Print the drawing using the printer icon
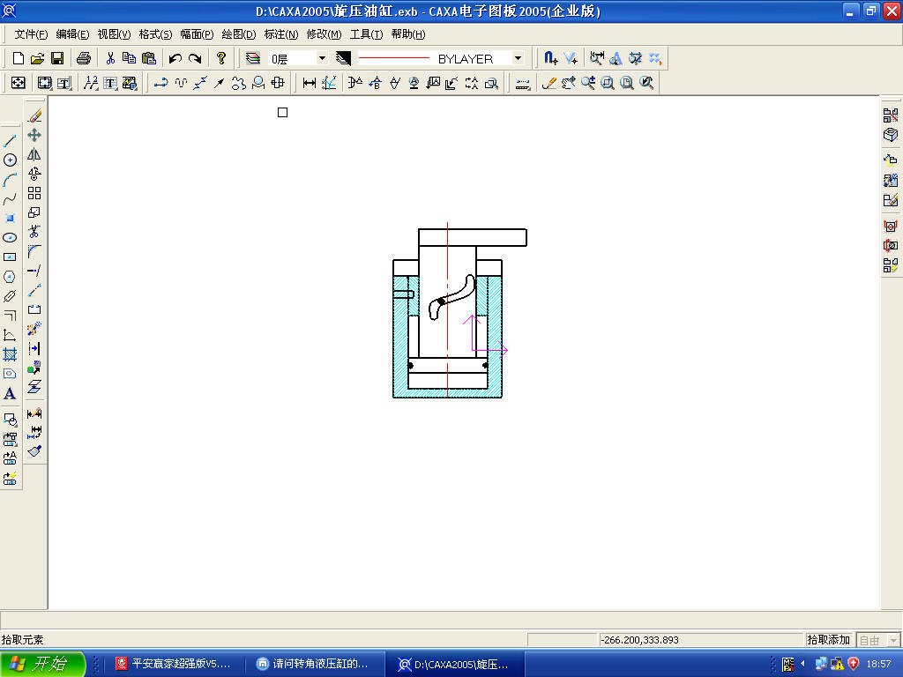 coord(84,58)
